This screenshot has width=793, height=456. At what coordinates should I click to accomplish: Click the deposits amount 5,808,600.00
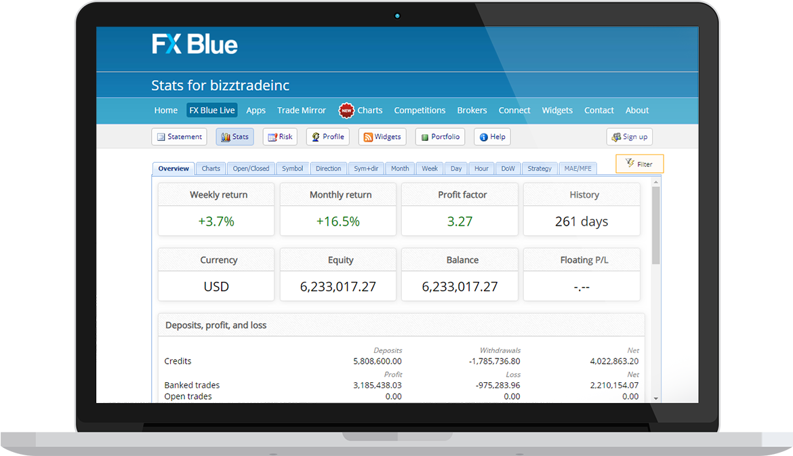pos(378,361)
